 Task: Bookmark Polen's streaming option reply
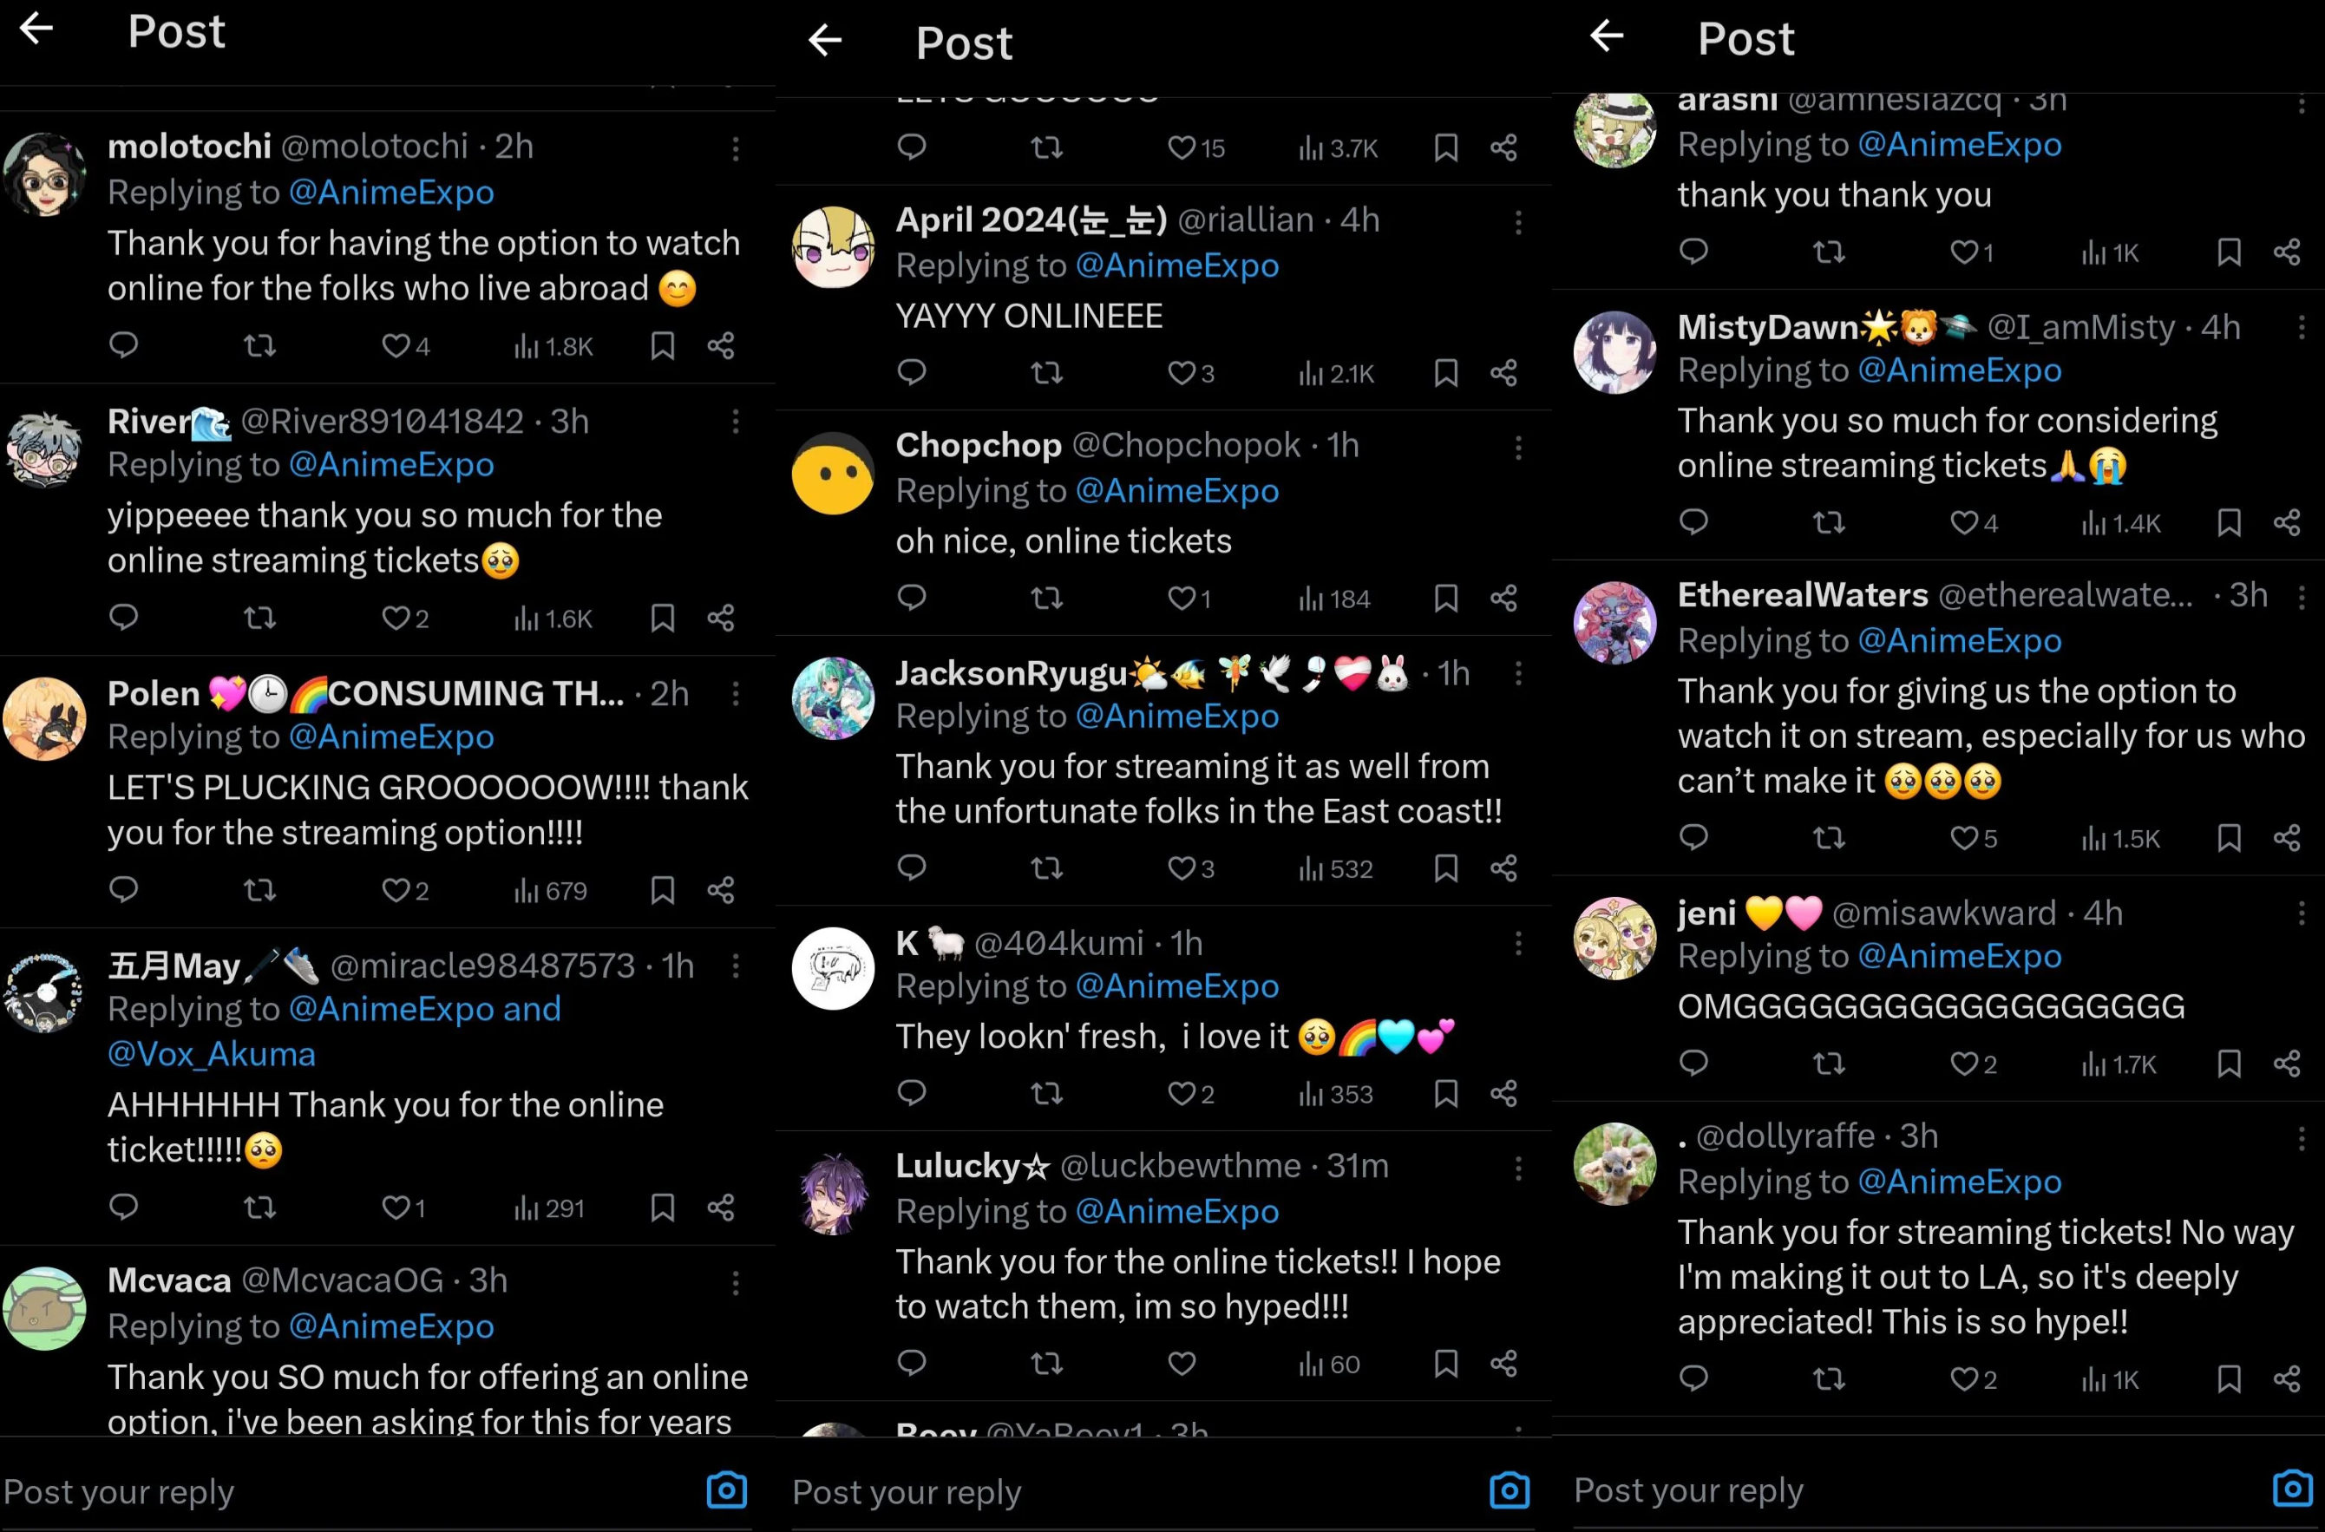click(662, 889)
